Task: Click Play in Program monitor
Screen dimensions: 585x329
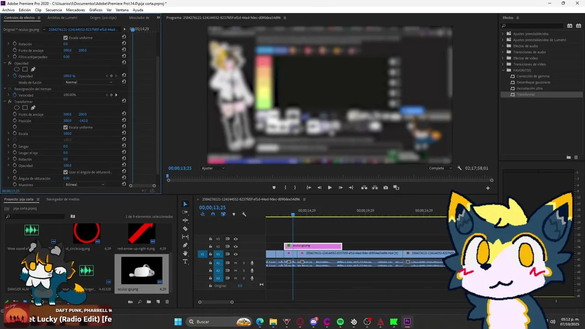Action: tap(330, 188)
